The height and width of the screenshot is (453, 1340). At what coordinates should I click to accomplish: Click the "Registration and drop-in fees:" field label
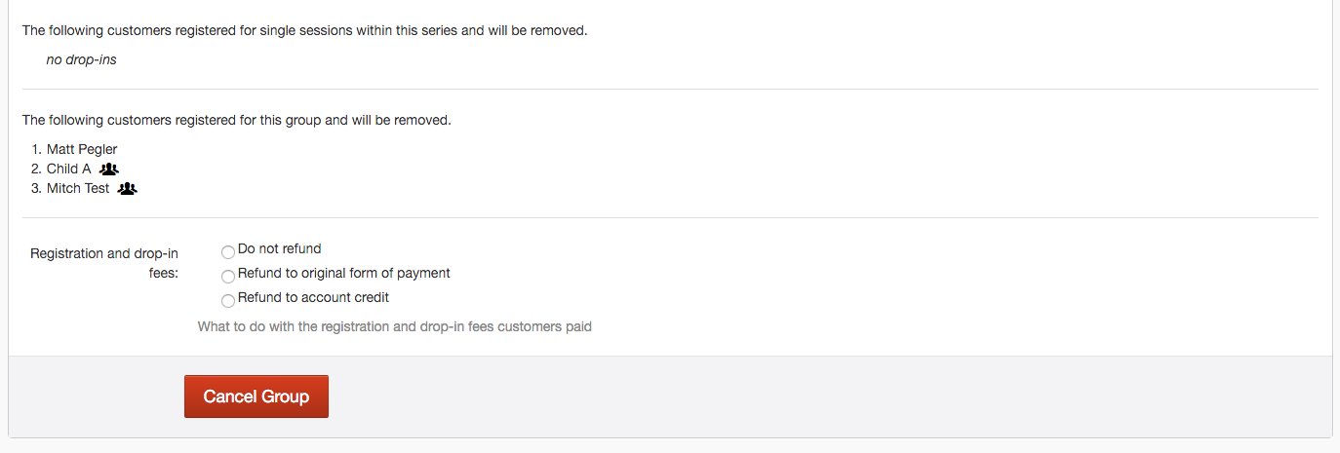(104, 263)
